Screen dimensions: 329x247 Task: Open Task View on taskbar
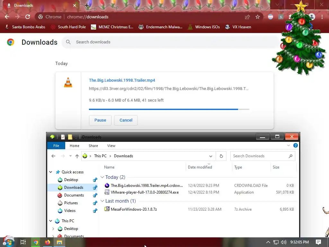tap(23, 242)
